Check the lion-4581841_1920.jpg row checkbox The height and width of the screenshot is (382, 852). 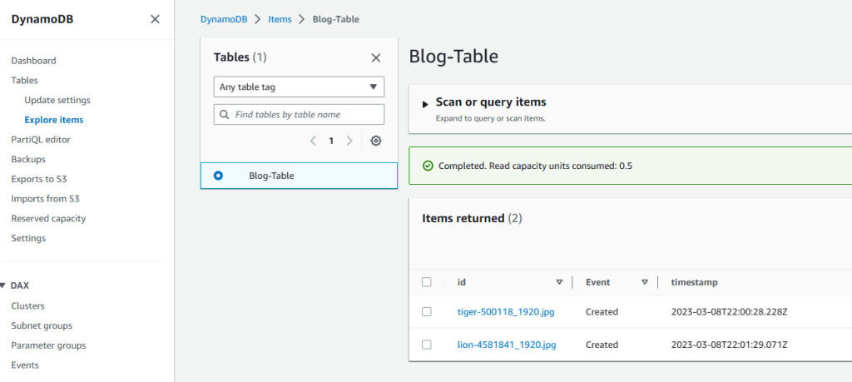(427, 345)
